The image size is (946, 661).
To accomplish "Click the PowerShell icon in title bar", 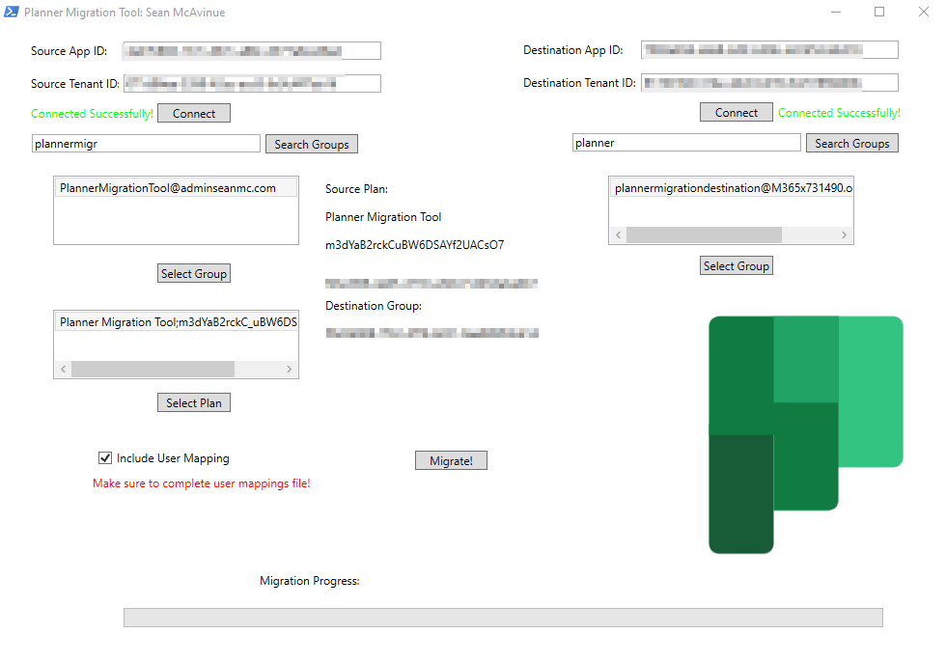I will [10, 13].
